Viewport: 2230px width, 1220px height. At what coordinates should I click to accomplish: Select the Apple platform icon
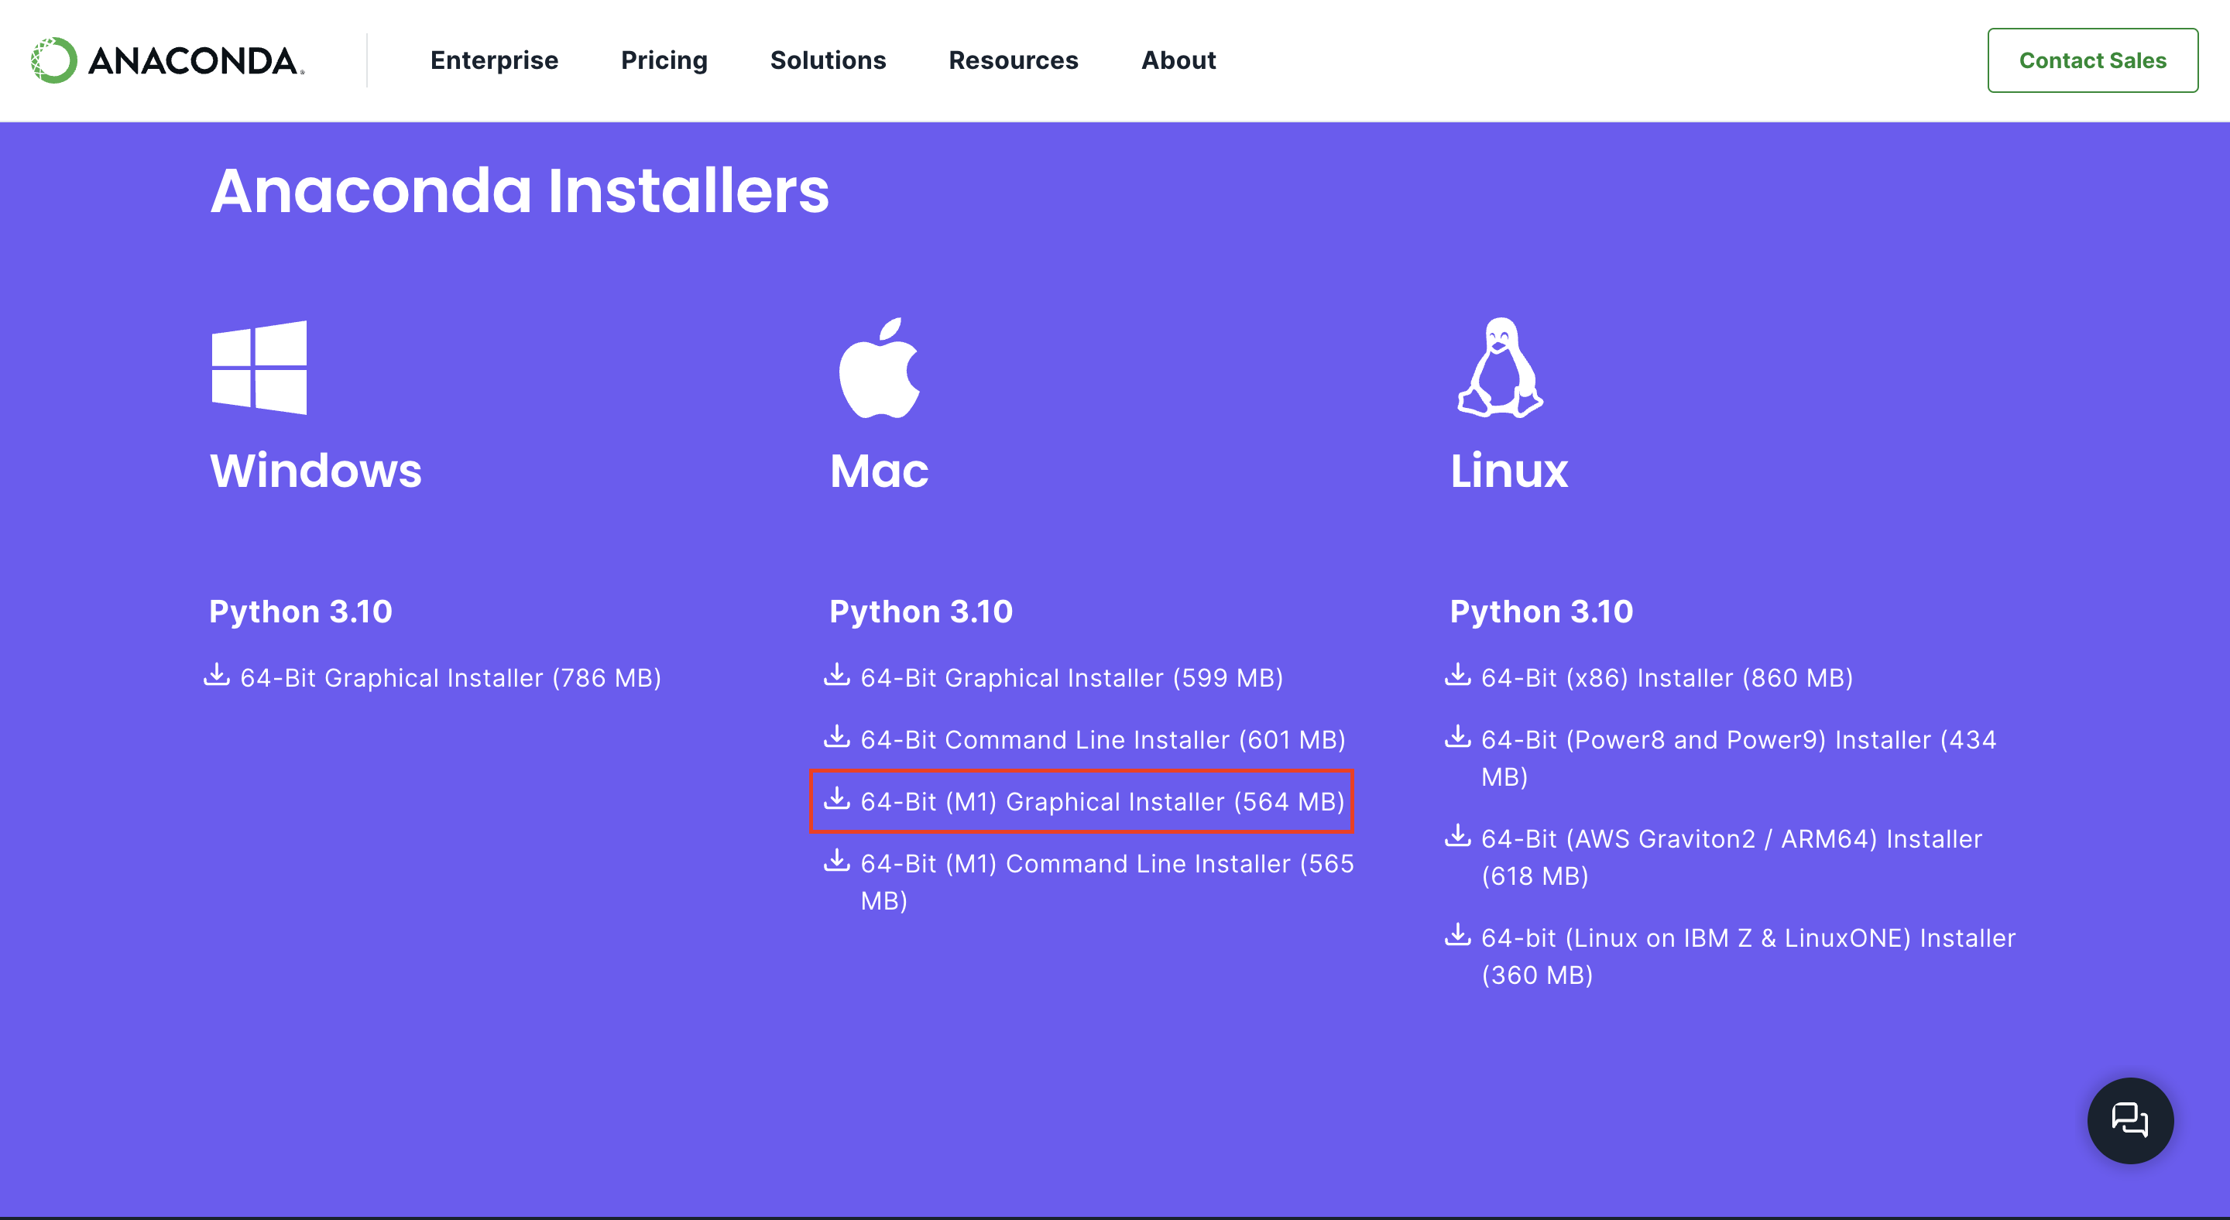[878, 370]
